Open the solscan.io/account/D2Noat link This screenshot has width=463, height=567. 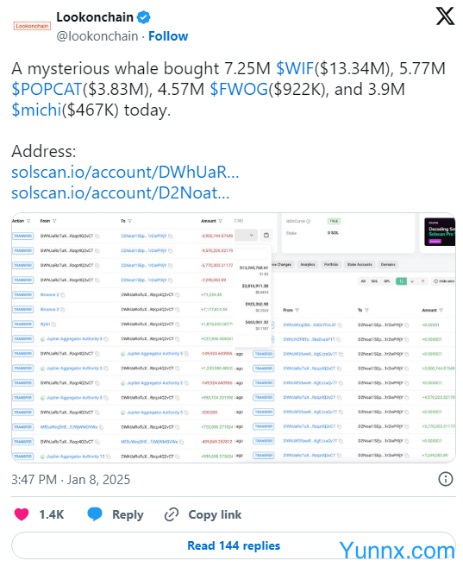(120, 192)
